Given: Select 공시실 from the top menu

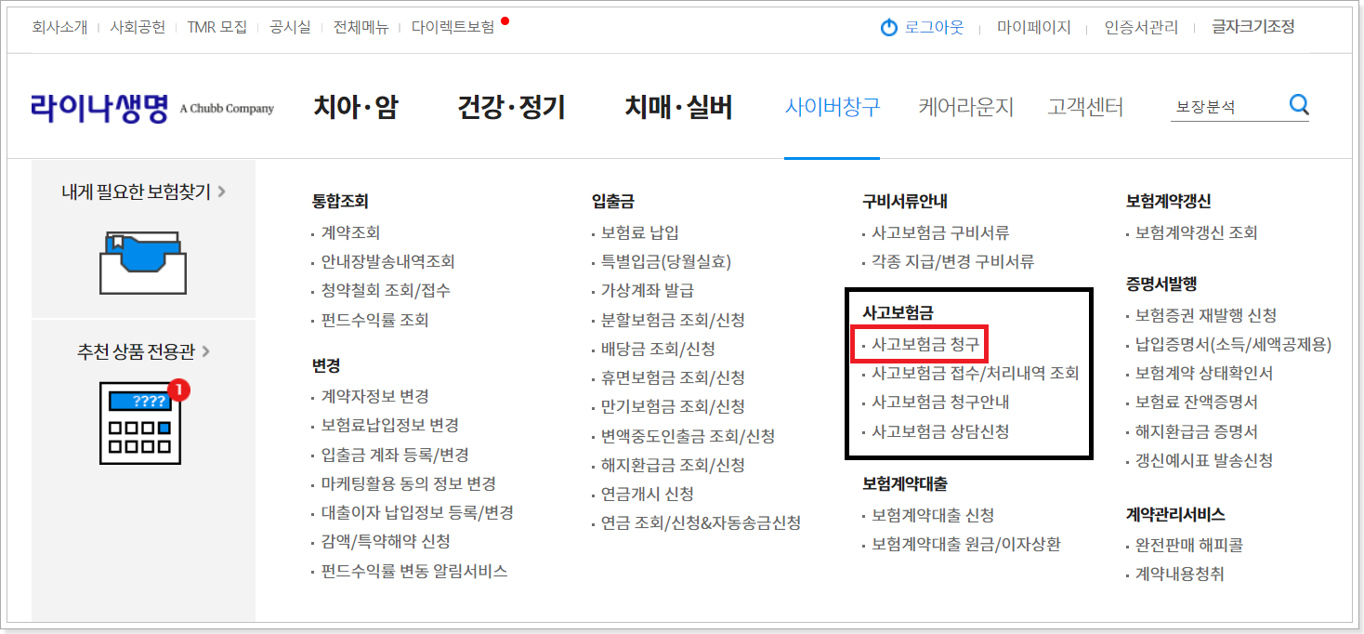Looking at the screenshot, I should (x=290, y=28).
